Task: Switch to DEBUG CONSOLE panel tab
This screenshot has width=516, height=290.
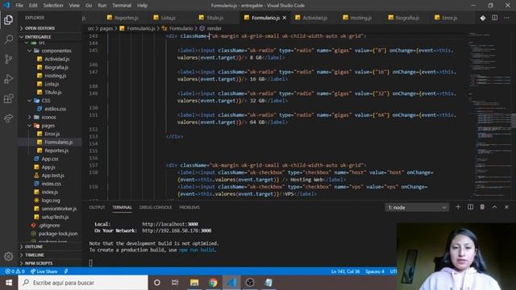Action: (x=156, y=208)
